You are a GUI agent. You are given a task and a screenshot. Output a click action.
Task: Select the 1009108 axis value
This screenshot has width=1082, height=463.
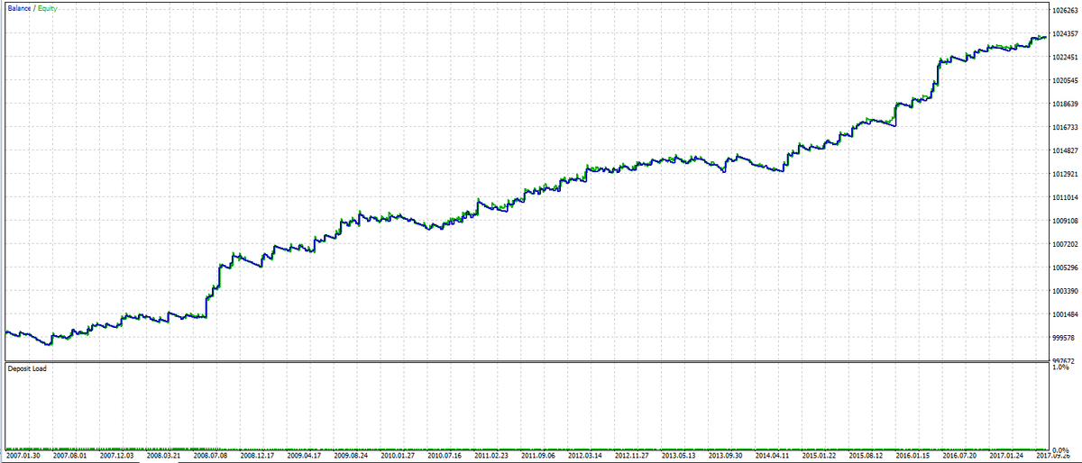(x=1066, y=221)
